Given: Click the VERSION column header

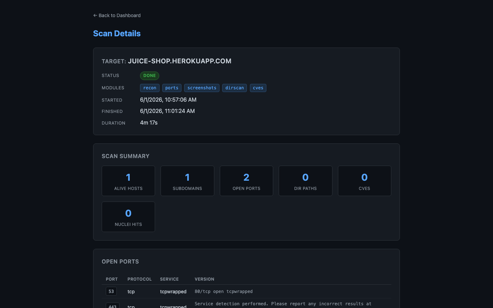Looking at the screenshot, I should tap(204, 279).
